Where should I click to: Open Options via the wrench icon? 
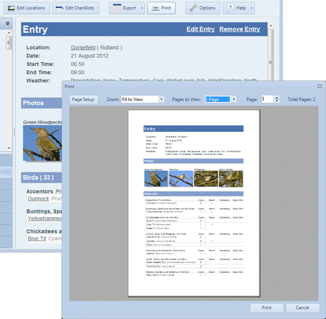(193, 8)
